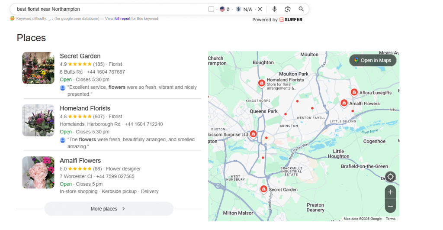
Task: Expand More places results
Action: click(109, 209)
